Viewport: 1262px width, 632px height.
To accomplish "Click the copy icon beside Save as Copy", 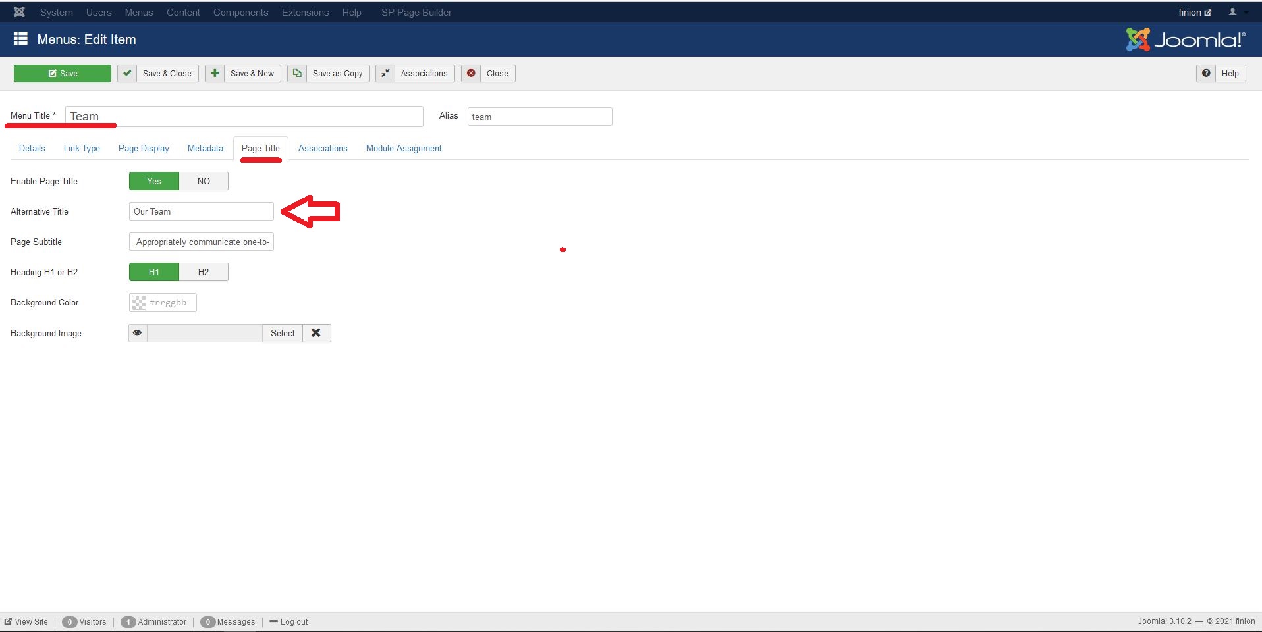I will [297, 73].
